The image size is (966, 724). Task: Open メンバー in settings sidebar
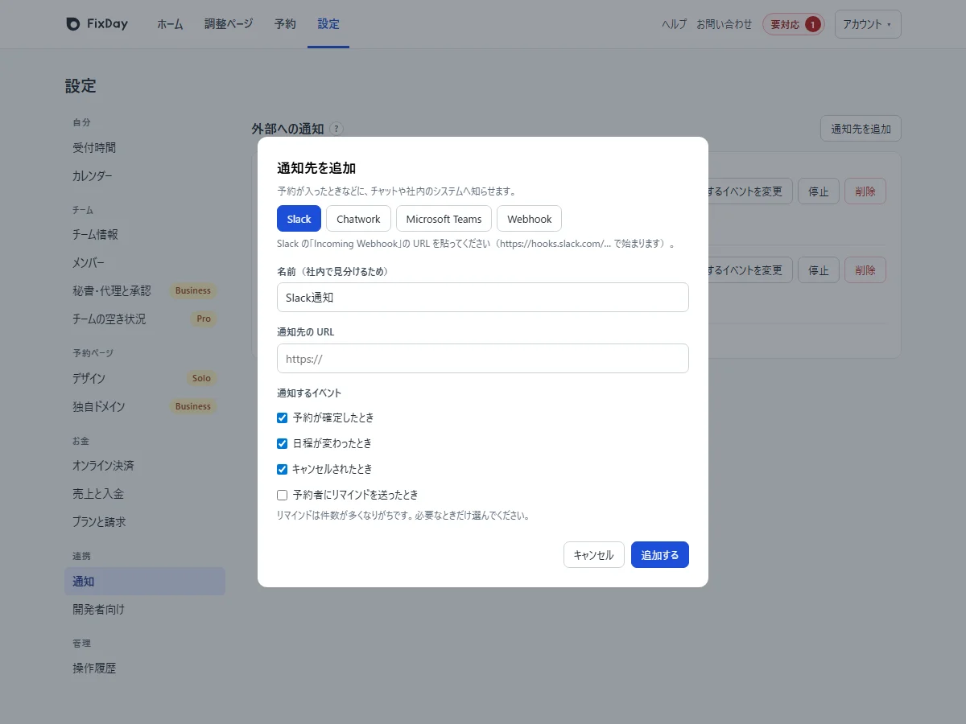(x=145, y=263)
